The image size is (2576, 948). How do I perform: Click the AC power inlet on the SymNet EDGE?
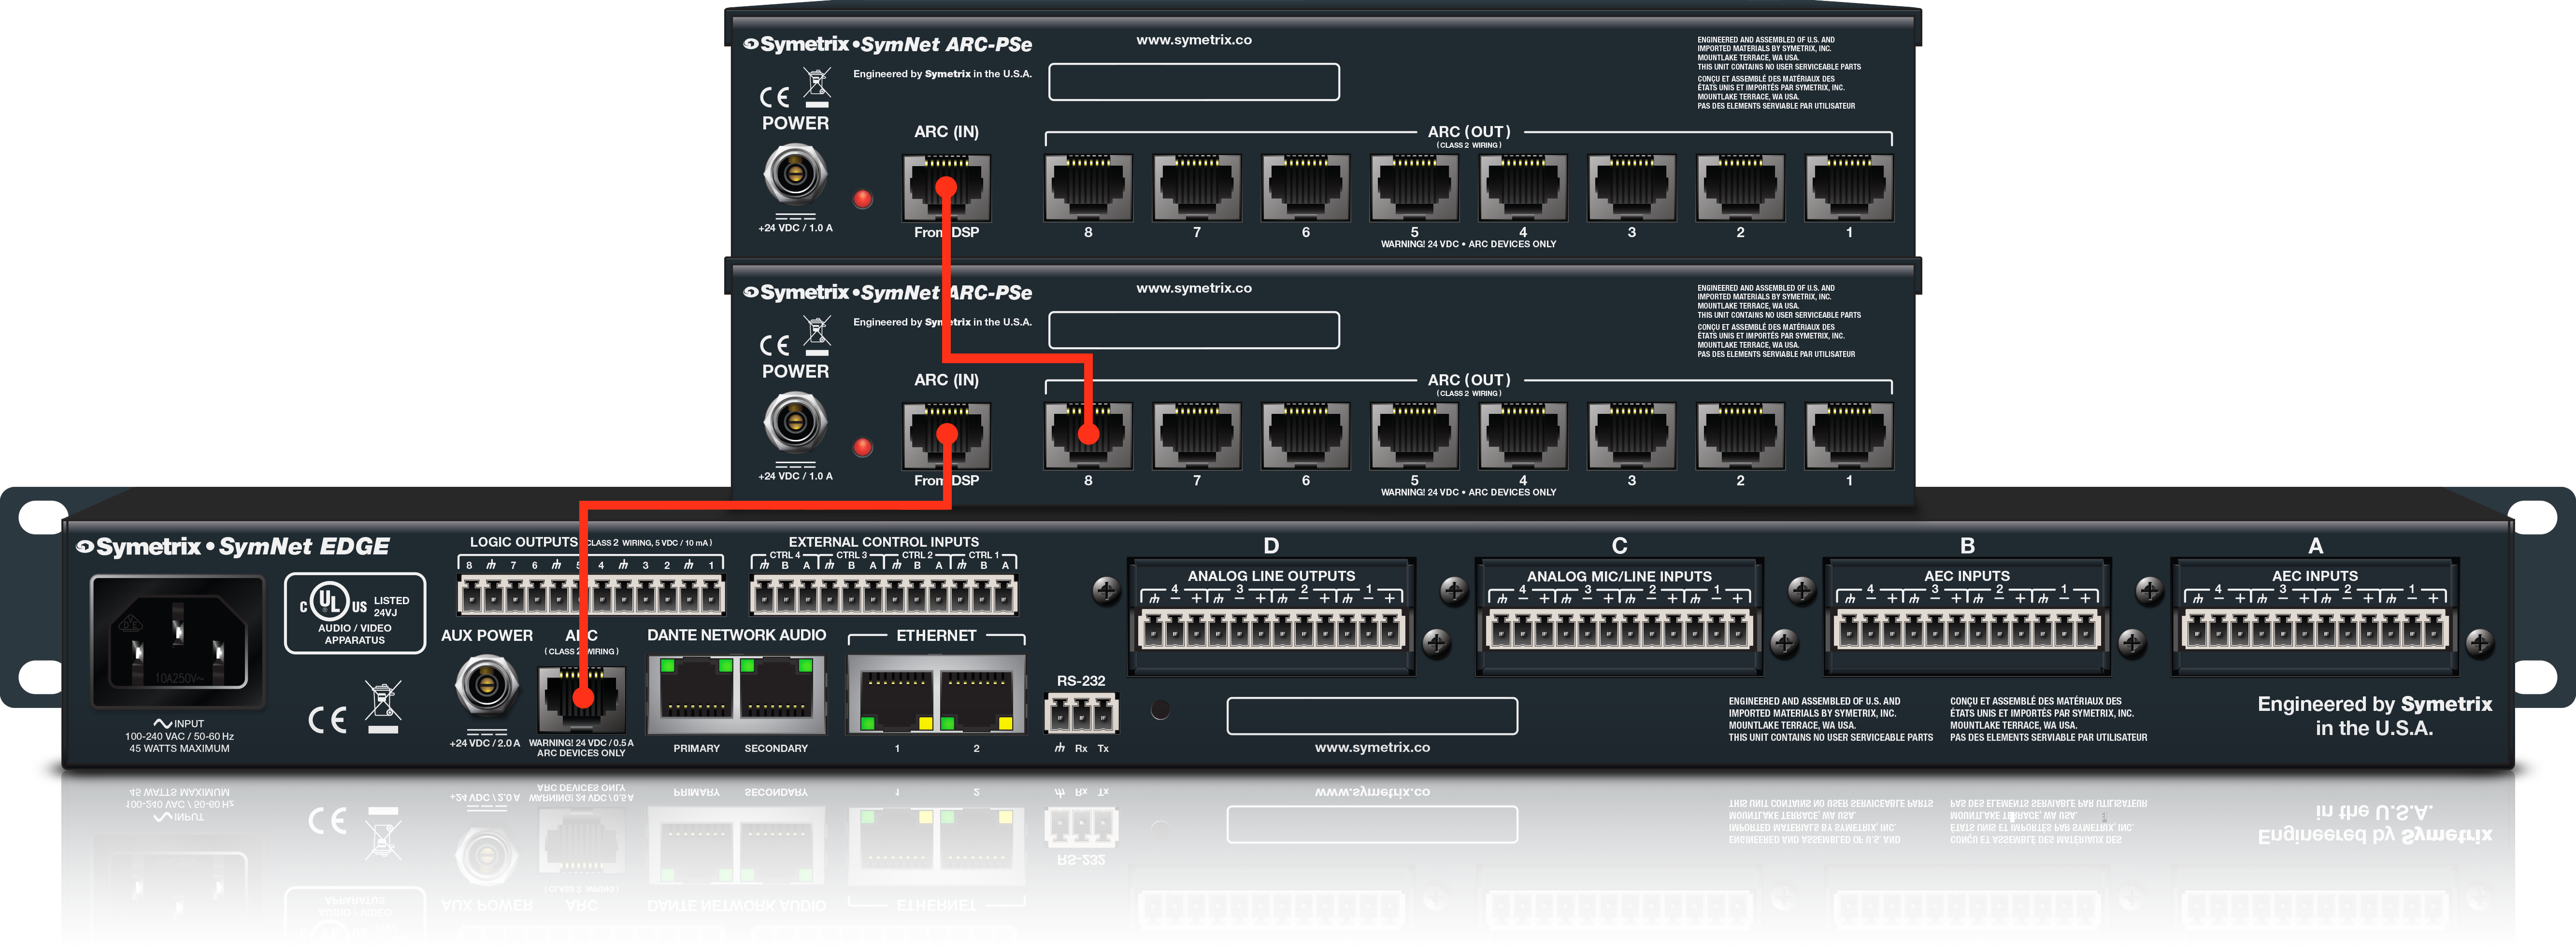pos(178,642)
